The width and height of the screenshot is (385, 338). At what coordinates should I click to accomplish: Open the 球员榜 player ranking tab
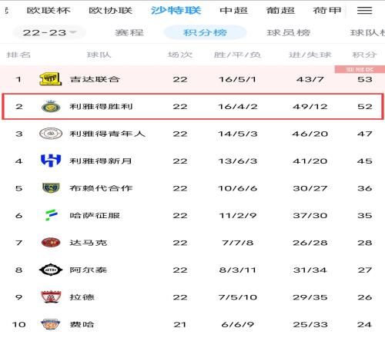coord(289,33)
